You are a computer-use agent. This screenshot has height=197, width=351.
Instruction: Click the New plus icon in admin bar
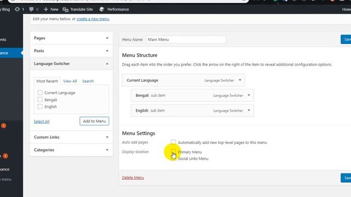[x=46, y=9]
